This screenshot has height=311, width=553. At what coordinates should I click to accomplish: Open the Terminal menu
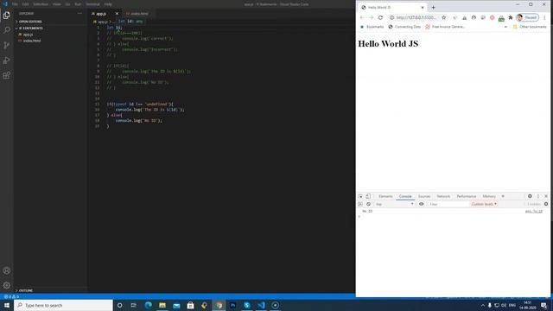(92, 4)
